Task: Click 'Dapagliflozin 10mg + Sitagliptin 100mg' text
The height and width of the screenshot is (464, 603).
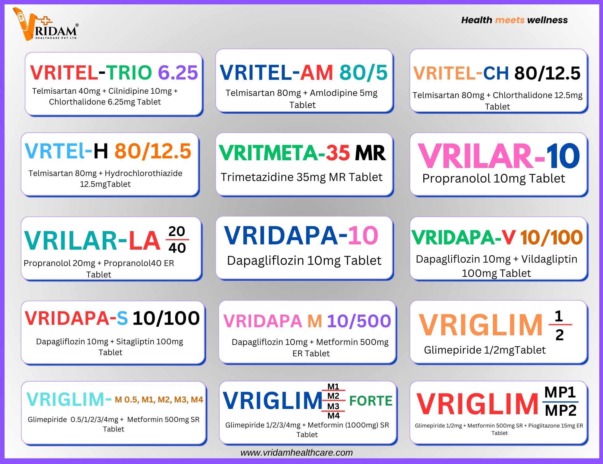Action: 110,342
